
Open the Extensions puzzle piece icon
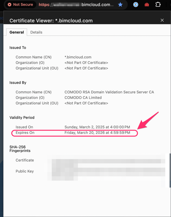coord(158,5)
